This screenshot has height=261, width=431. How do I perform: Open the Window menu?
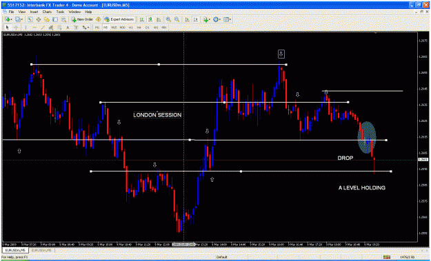click(x=74, y=12)
